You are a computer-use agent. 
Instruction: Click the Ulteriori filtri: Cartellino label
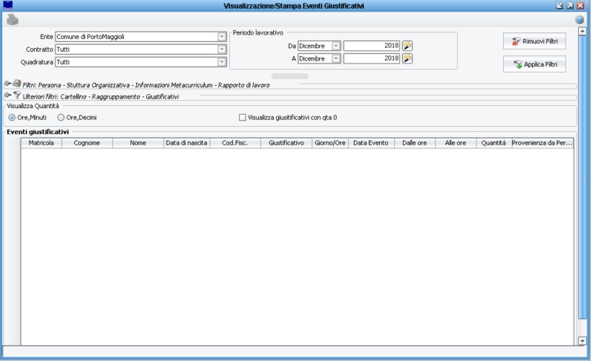click(101, 97)
